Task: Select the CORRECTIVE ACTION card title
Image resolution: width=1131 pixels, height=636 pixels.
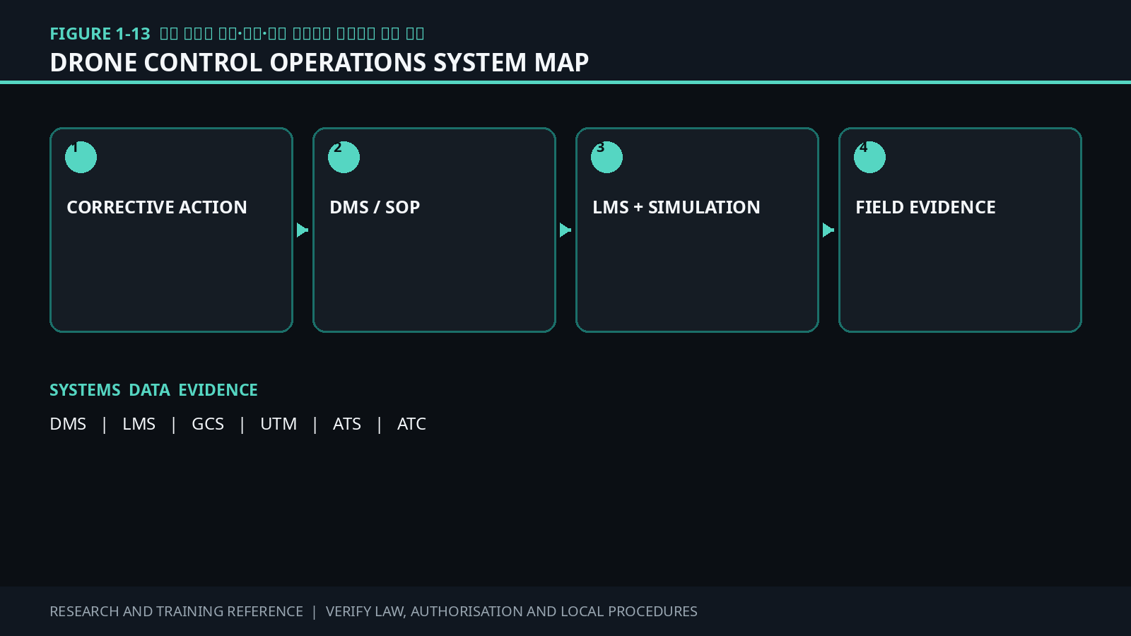Action: [157, 207]
